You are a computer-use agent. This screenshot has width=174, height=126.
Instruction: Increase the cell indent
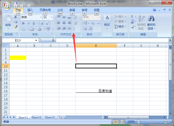tap(64, 29)
